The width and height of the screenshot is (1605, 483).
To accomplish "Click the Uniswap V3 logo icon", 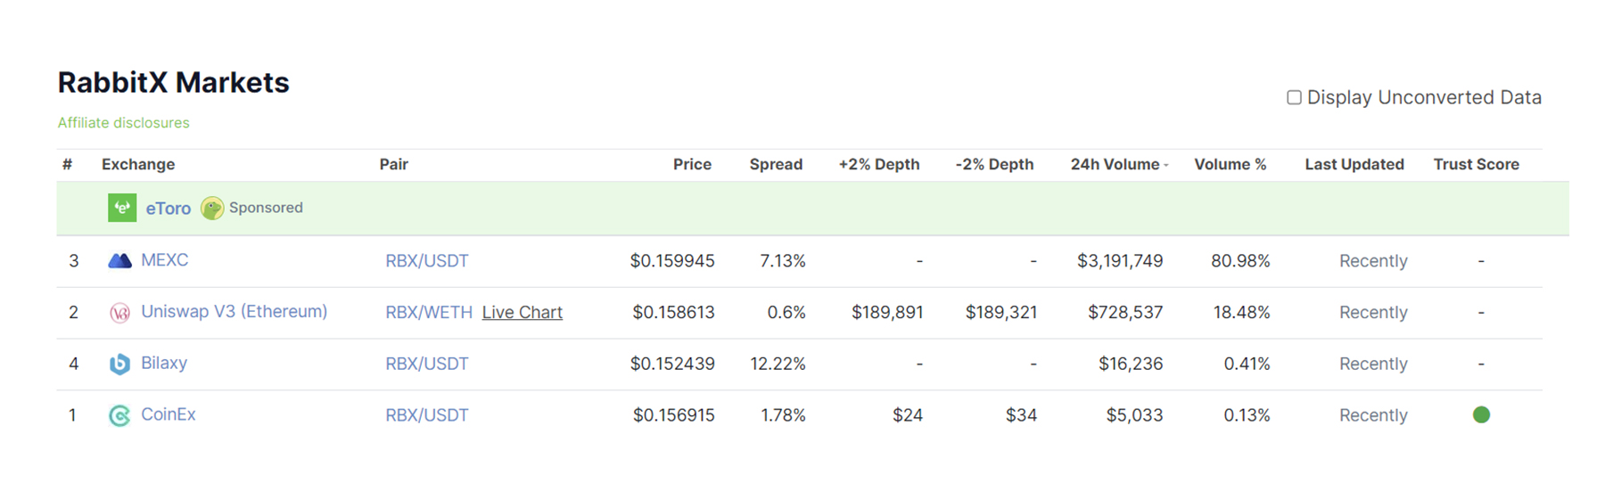I will [119, 312].
